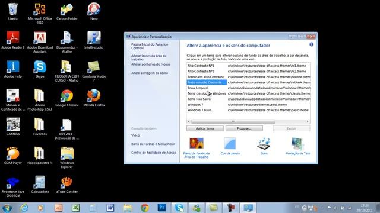The image size is (380, 213).
Task: Click Altere a imagem da conta link
Action: [150, 73]
